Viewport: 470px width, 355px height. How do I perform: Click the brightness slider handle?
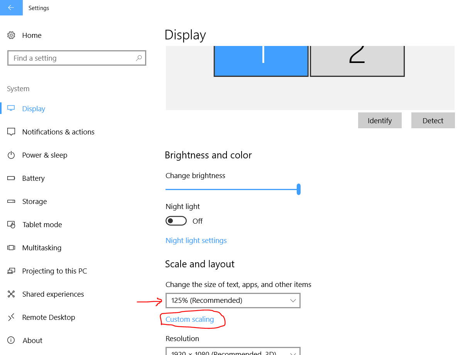point(299,189)
